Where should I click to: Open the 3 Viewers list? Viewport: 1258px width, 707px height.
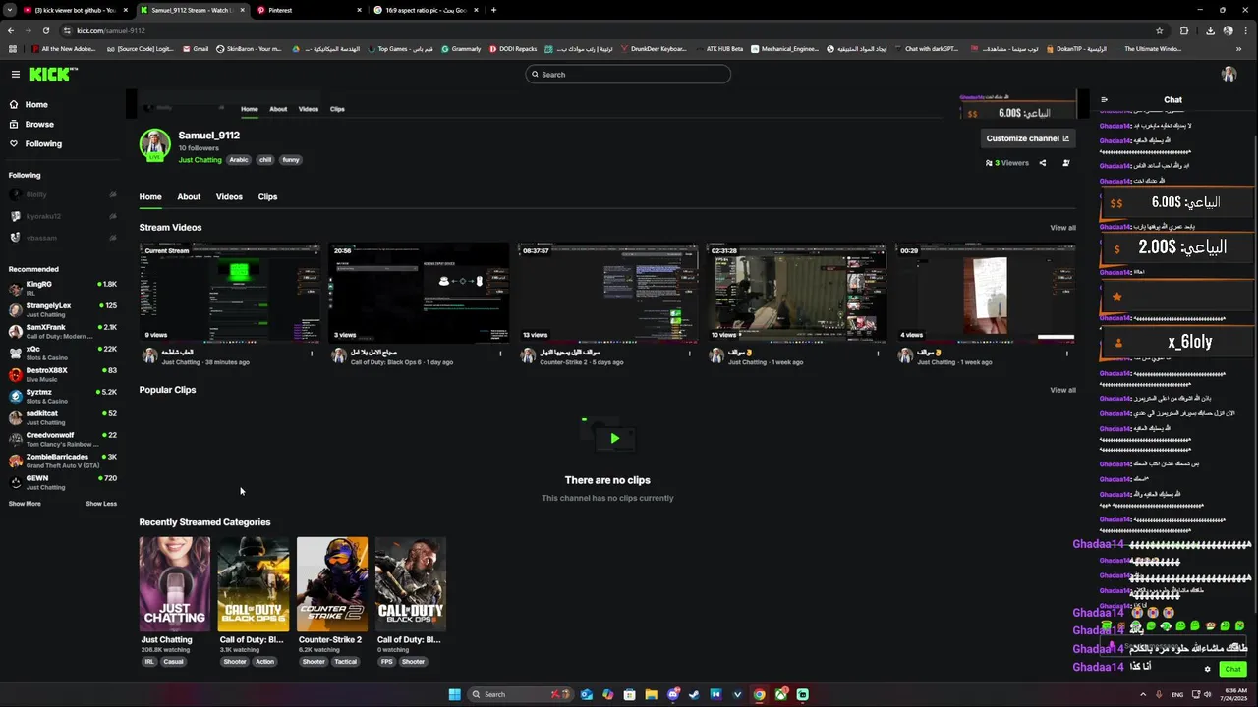(1007, 163)
